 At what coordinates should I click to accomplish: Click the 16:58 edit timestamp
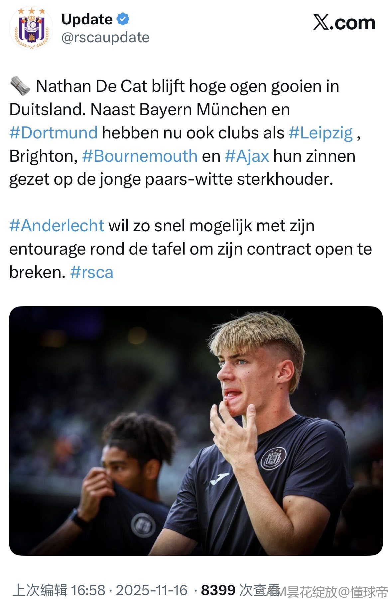coord(88,590)
